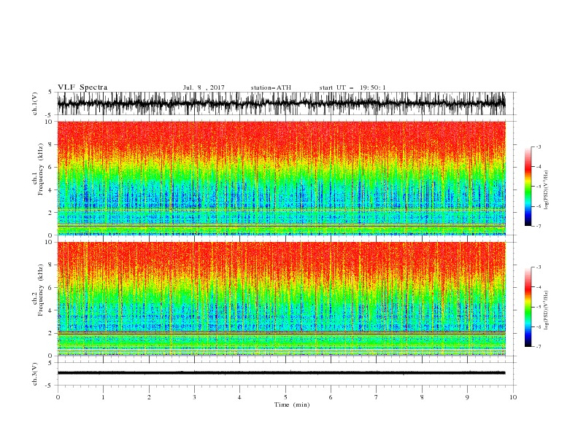The image size is (578, 446).
Task: Click the log(PSD) label beside the ch.2 colorbar
Action: click(547, 310)
